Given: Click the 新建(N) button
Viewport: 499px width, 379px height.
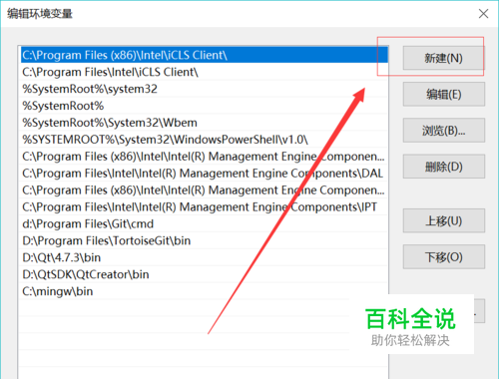Looking at the screenshot, I should (x=444, y=58).
